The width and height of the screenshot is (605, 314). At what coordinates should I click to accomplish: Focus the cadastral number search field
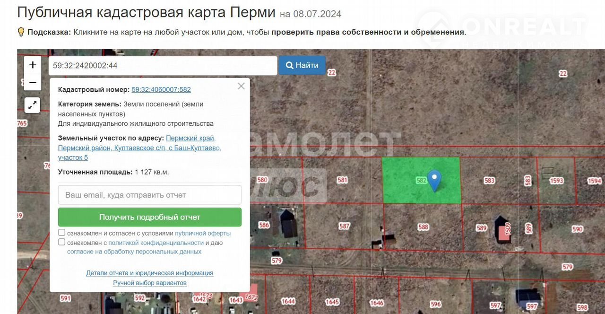163,66
